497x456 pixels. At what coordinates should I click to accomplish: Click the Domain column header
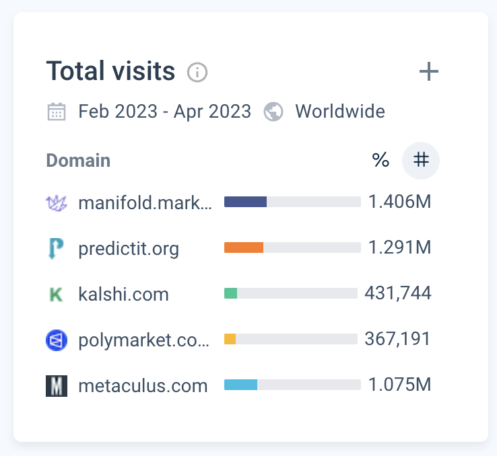(x=78, y=161)
